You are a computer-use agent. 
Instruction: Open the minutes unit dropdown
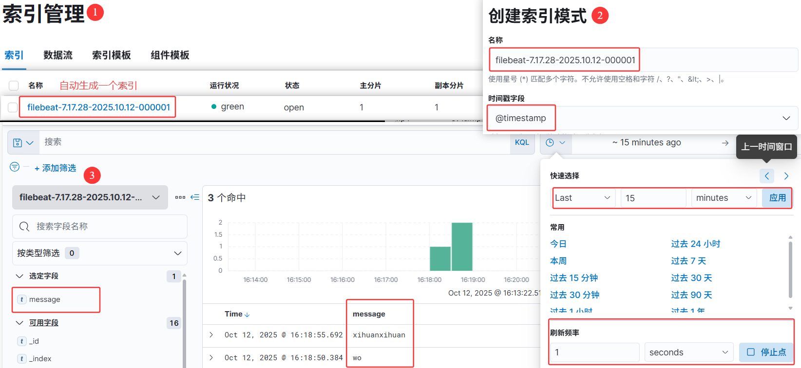725,198
